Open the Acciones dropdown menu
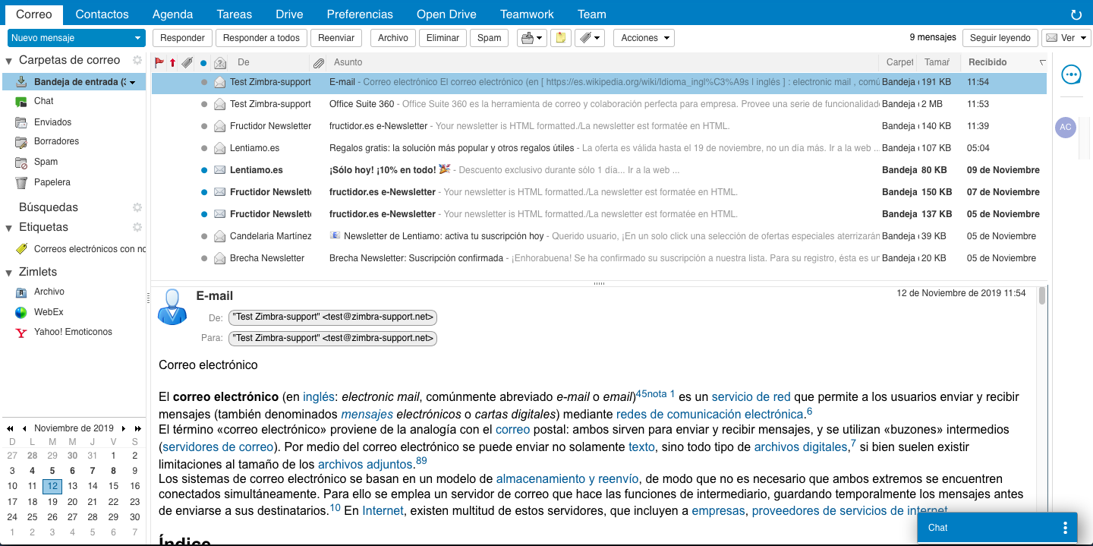The image size is (1093, 546). [x=644, y=38]
